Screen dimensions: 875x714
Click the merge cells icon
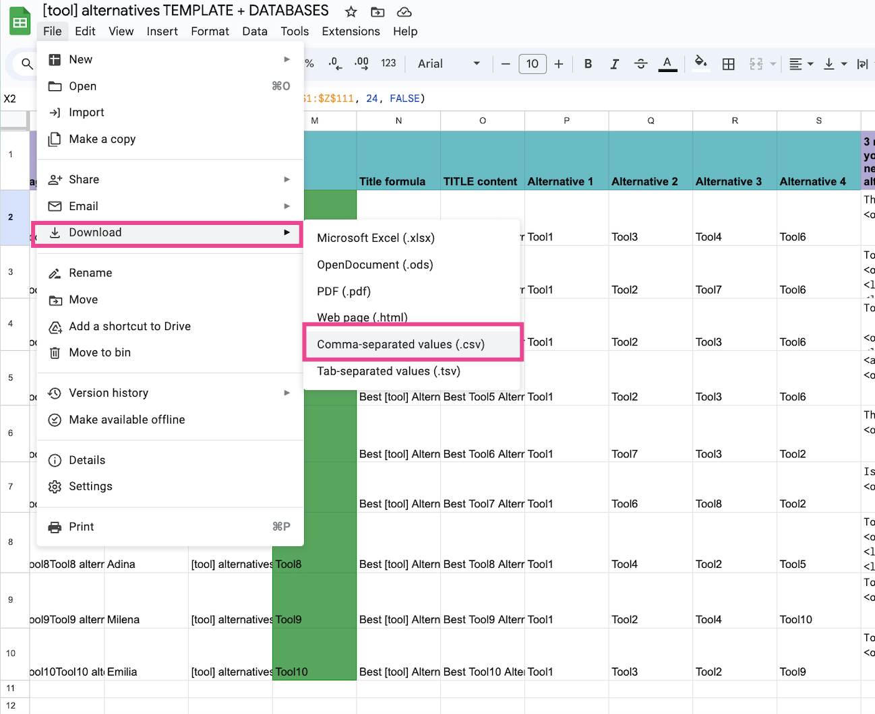[x=756, y=64]
